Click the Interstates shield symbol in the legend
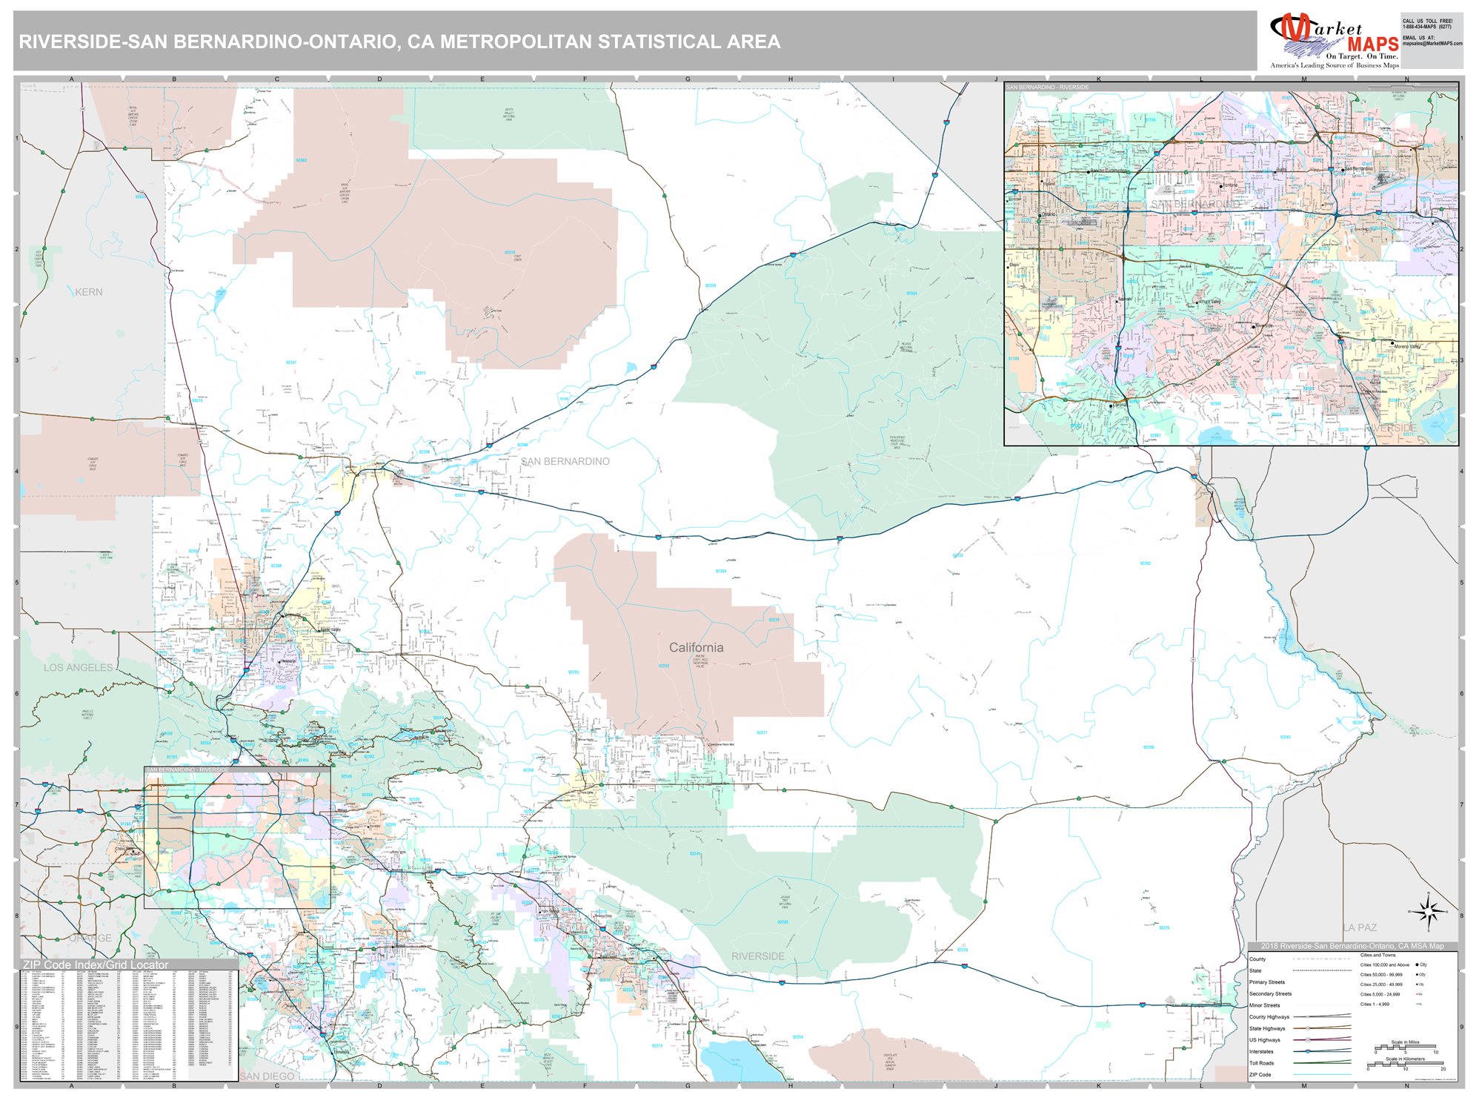The height and width of the screenshot is (1112, 1482). 1308,1051
